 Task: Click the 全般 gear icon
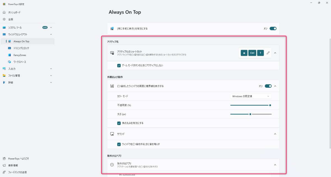4,19
